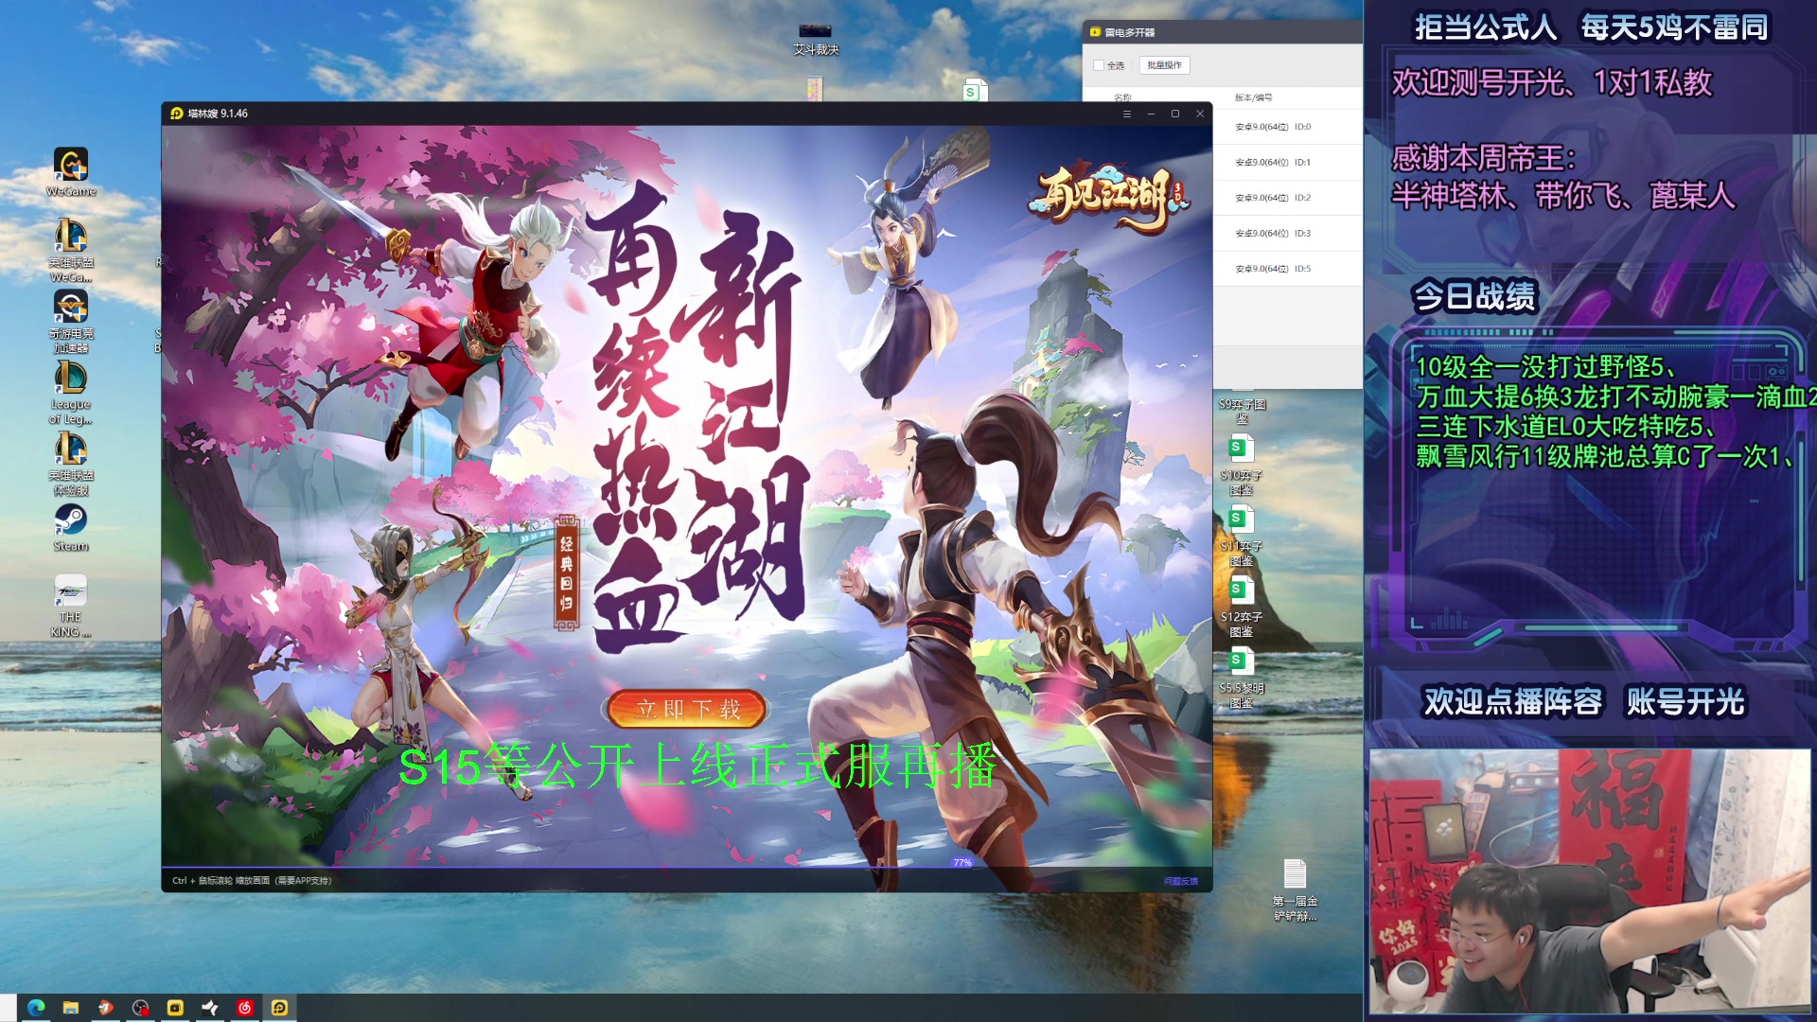Click the black-and-white arrow app in the taskbar
This screenshot has width=1817, height=1022.
pyautogui.click(x=210, y=1008)
